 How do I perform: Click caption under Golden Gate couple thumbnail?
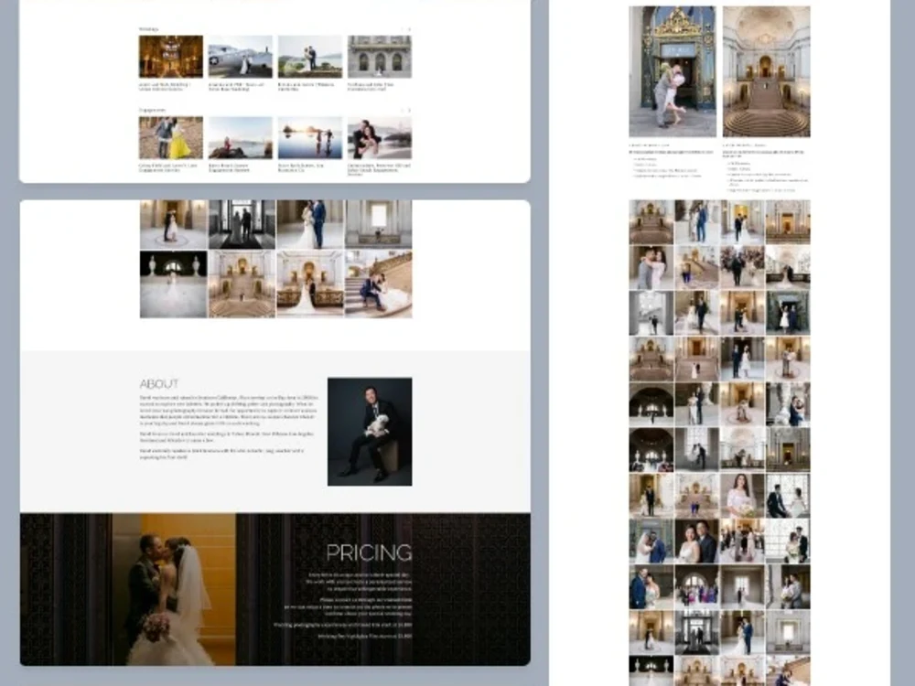tap(379, 169)
